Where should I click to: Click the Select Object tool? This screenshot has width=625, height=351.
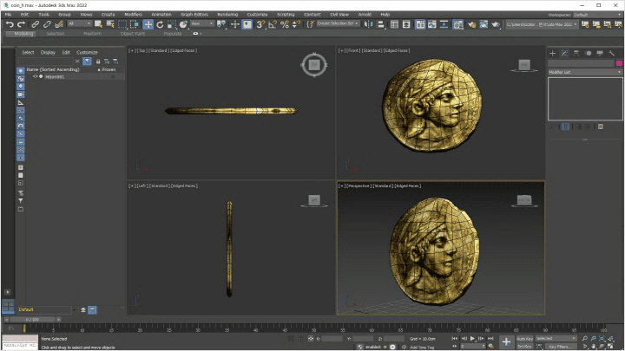[x=98, y=24]
